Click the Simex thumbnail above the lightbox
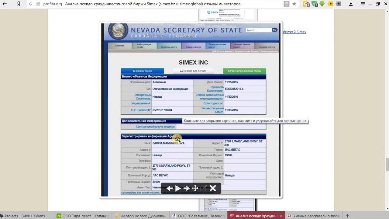The width and height of the screenshot is (389, 219). click(x=228, y=15)
